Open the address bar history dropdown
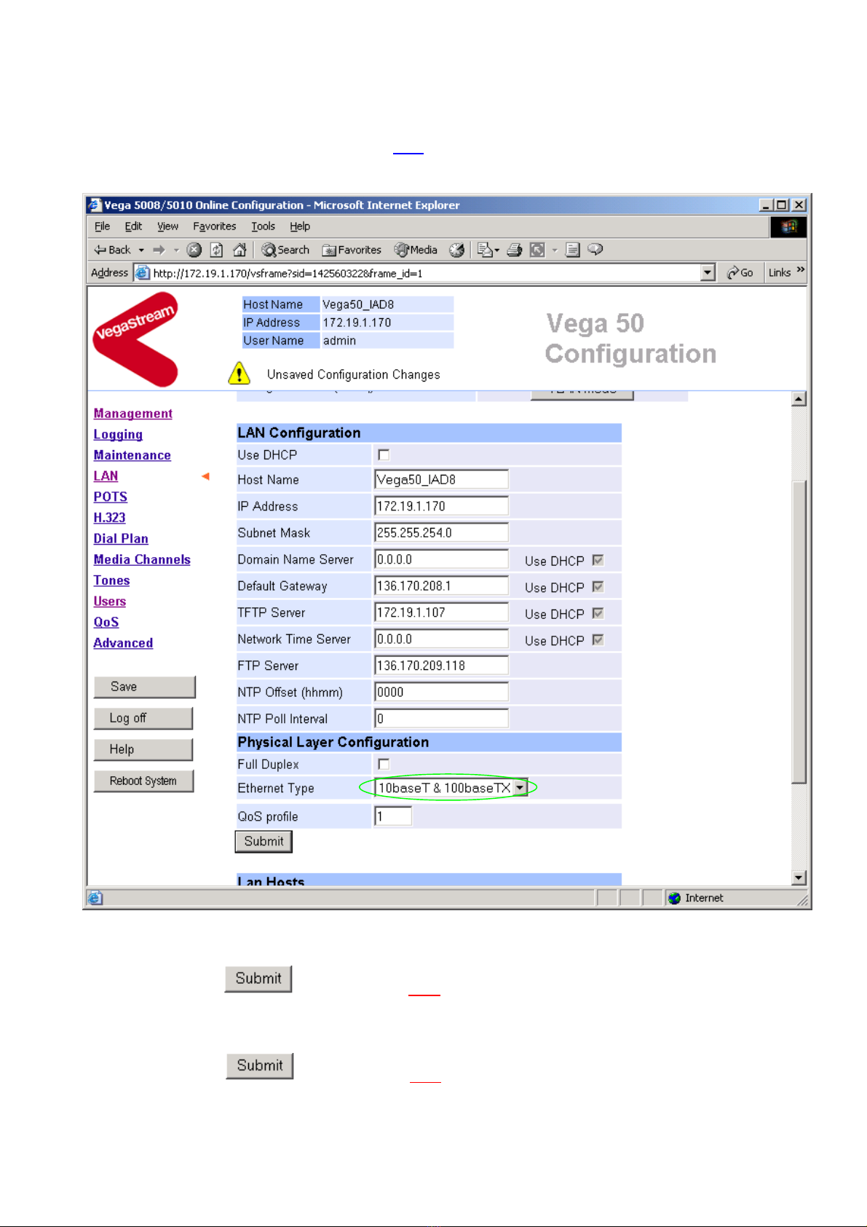Viewport: 867px width, 1227px height. [708, 273]
